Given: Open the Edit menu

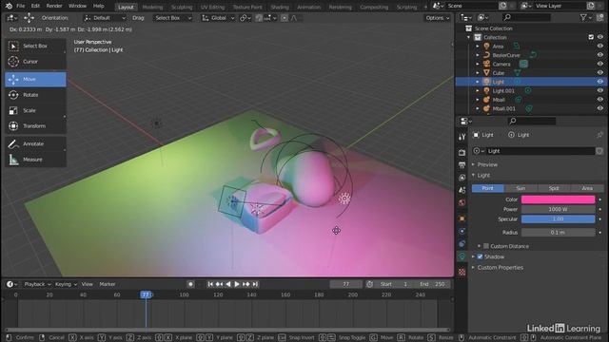Looking at the screenshot, I should [35, 7].
